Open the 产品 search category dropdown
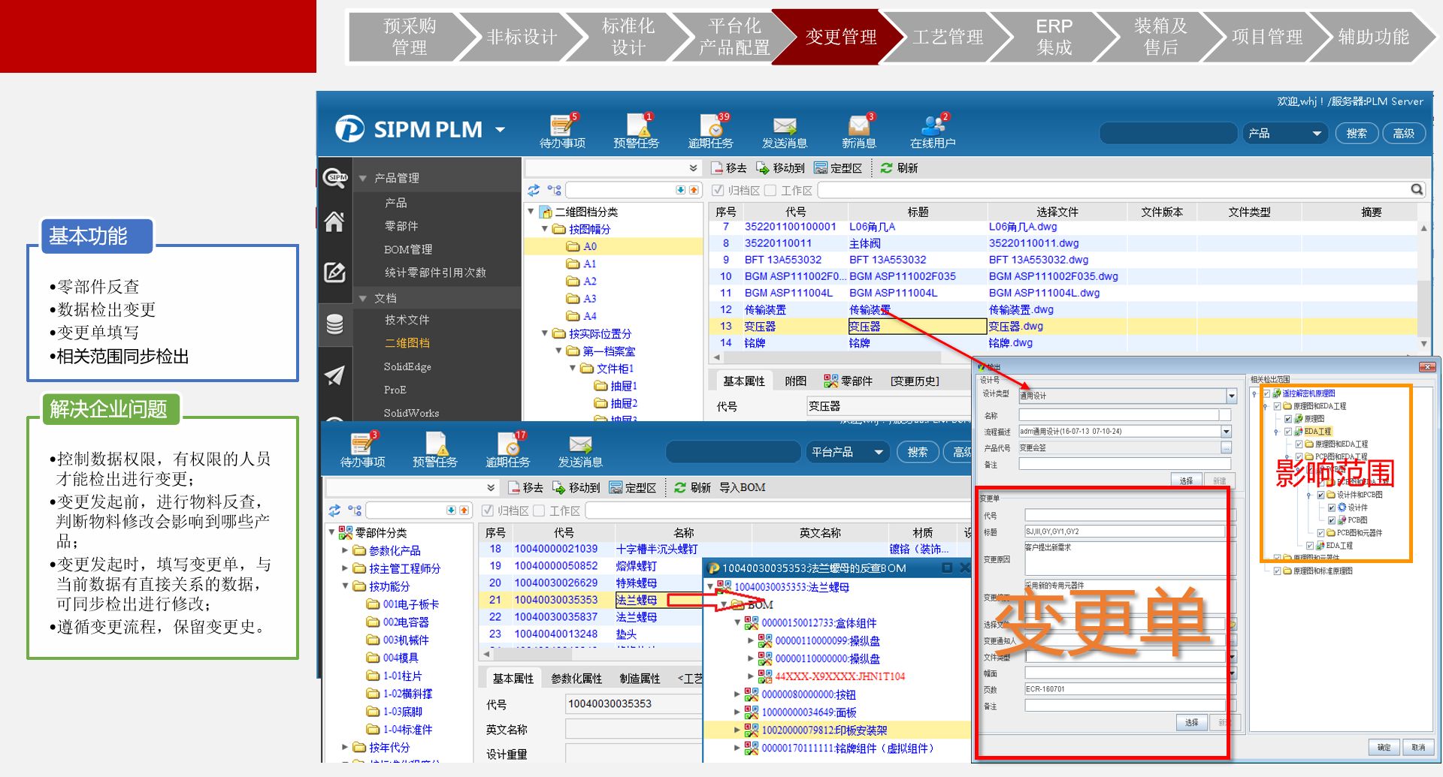The height and width of the screenshot is (777, 1443). click(x=1284, y=134)
